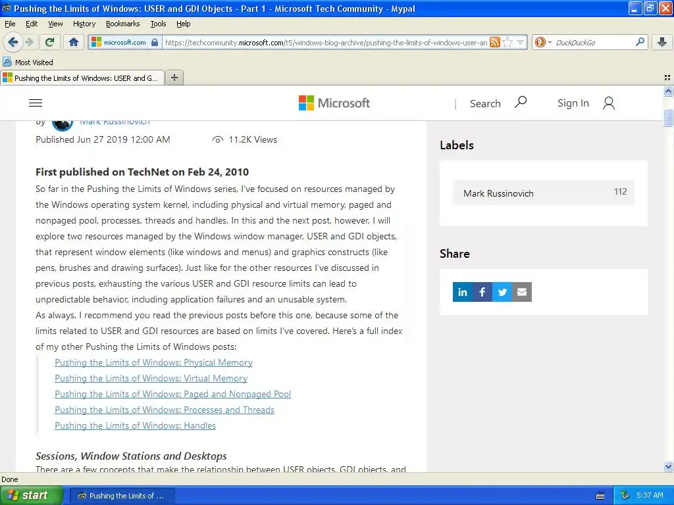The height and width of the screenshot is (505, 674).
Task: Open Processes and Threads post link
Action: tap(164, 410)
